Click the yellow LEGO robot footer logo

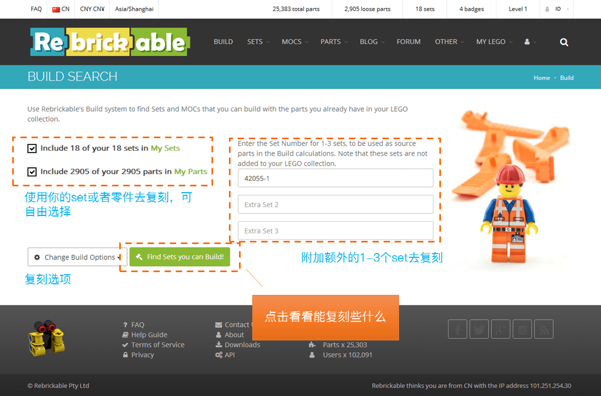point(47,338)
